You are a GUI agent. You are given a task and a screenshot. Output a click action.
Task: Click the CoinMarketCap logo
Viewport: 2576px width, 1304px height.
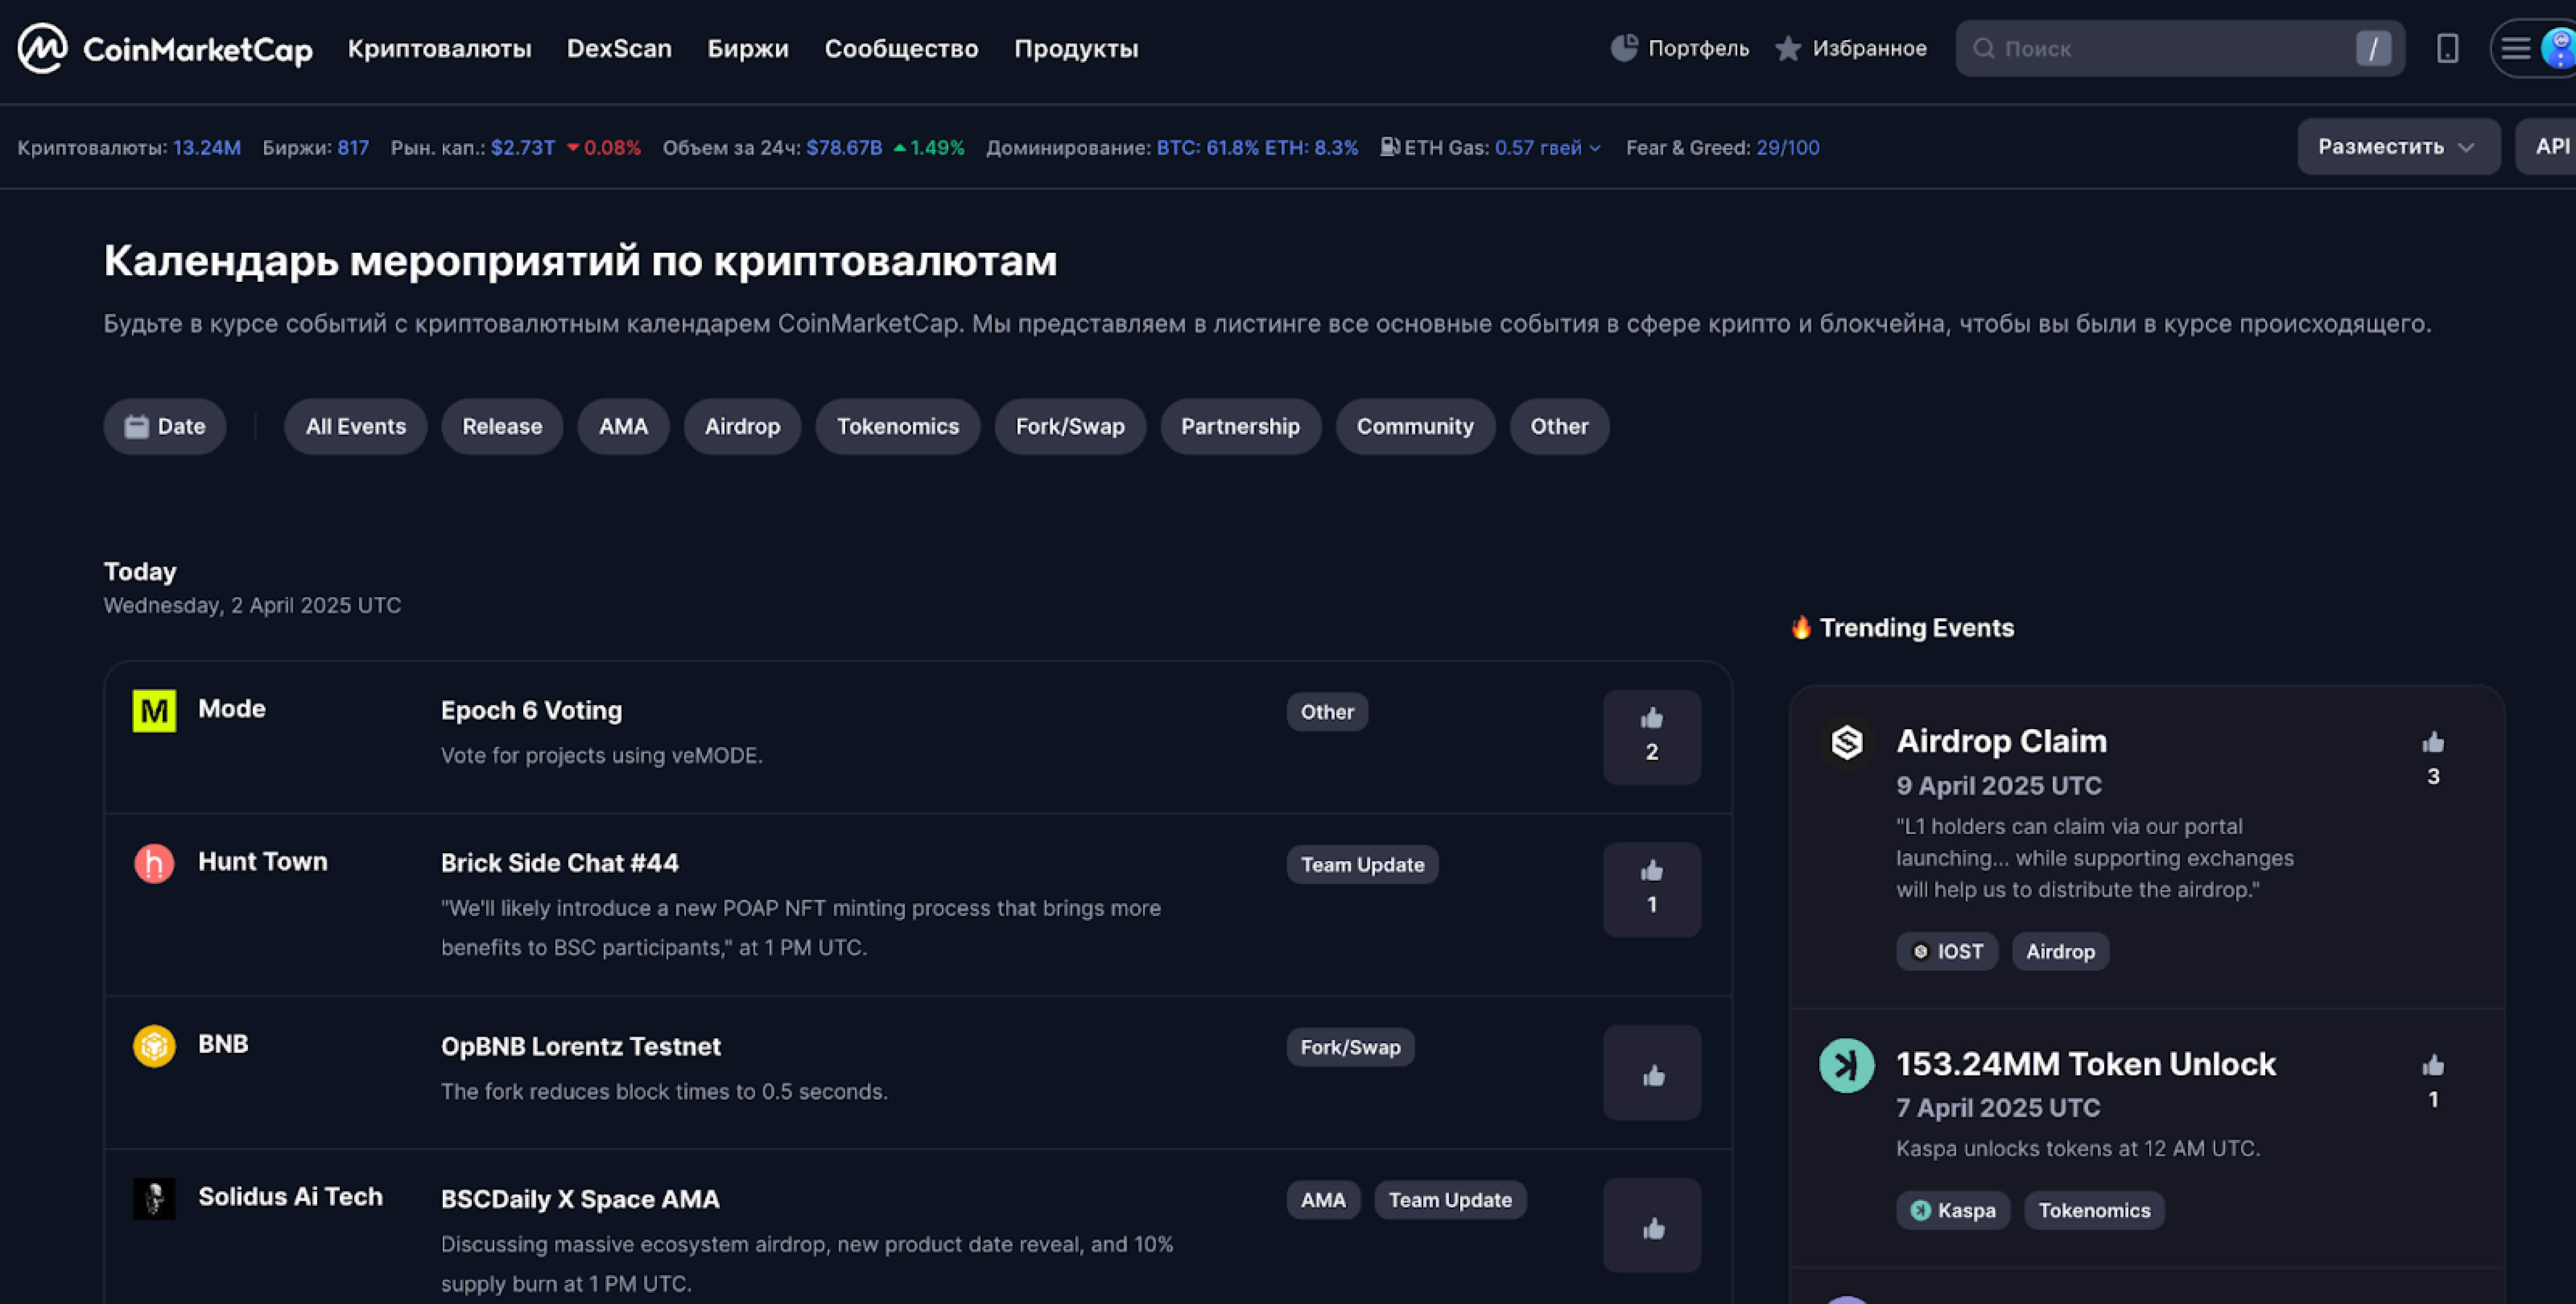[x=165, y=48]
